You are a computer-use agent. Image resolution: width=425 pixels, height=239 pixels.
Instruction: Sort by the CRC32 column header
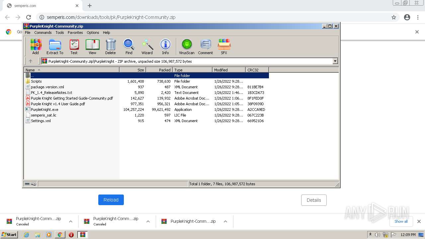click(257, 70)
